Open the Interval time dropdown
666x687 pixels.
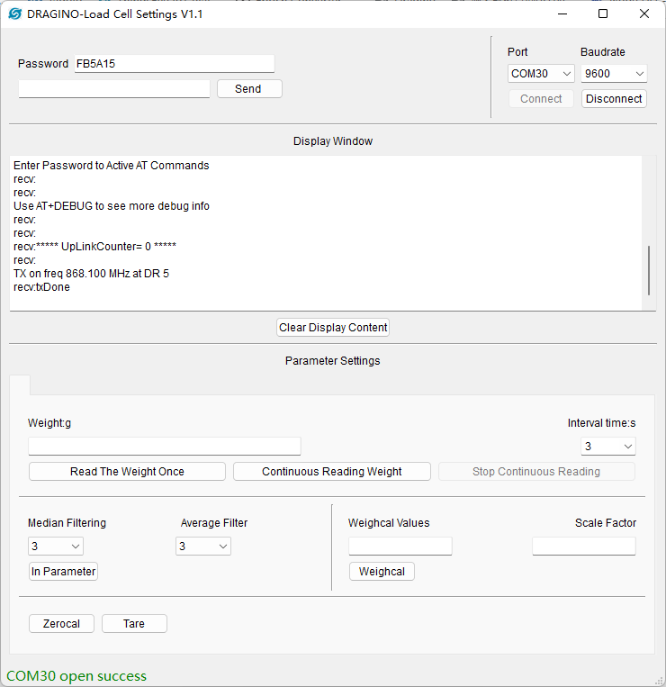[x=608, y=447]
